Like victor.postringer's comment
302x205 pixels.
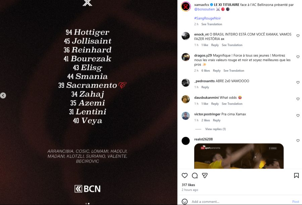click(298, 116)
